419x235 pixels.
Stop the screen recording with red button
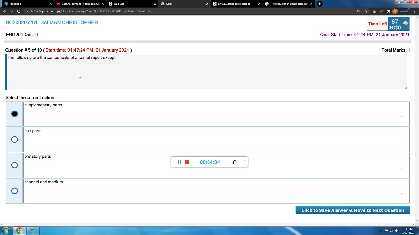[187, 162]
